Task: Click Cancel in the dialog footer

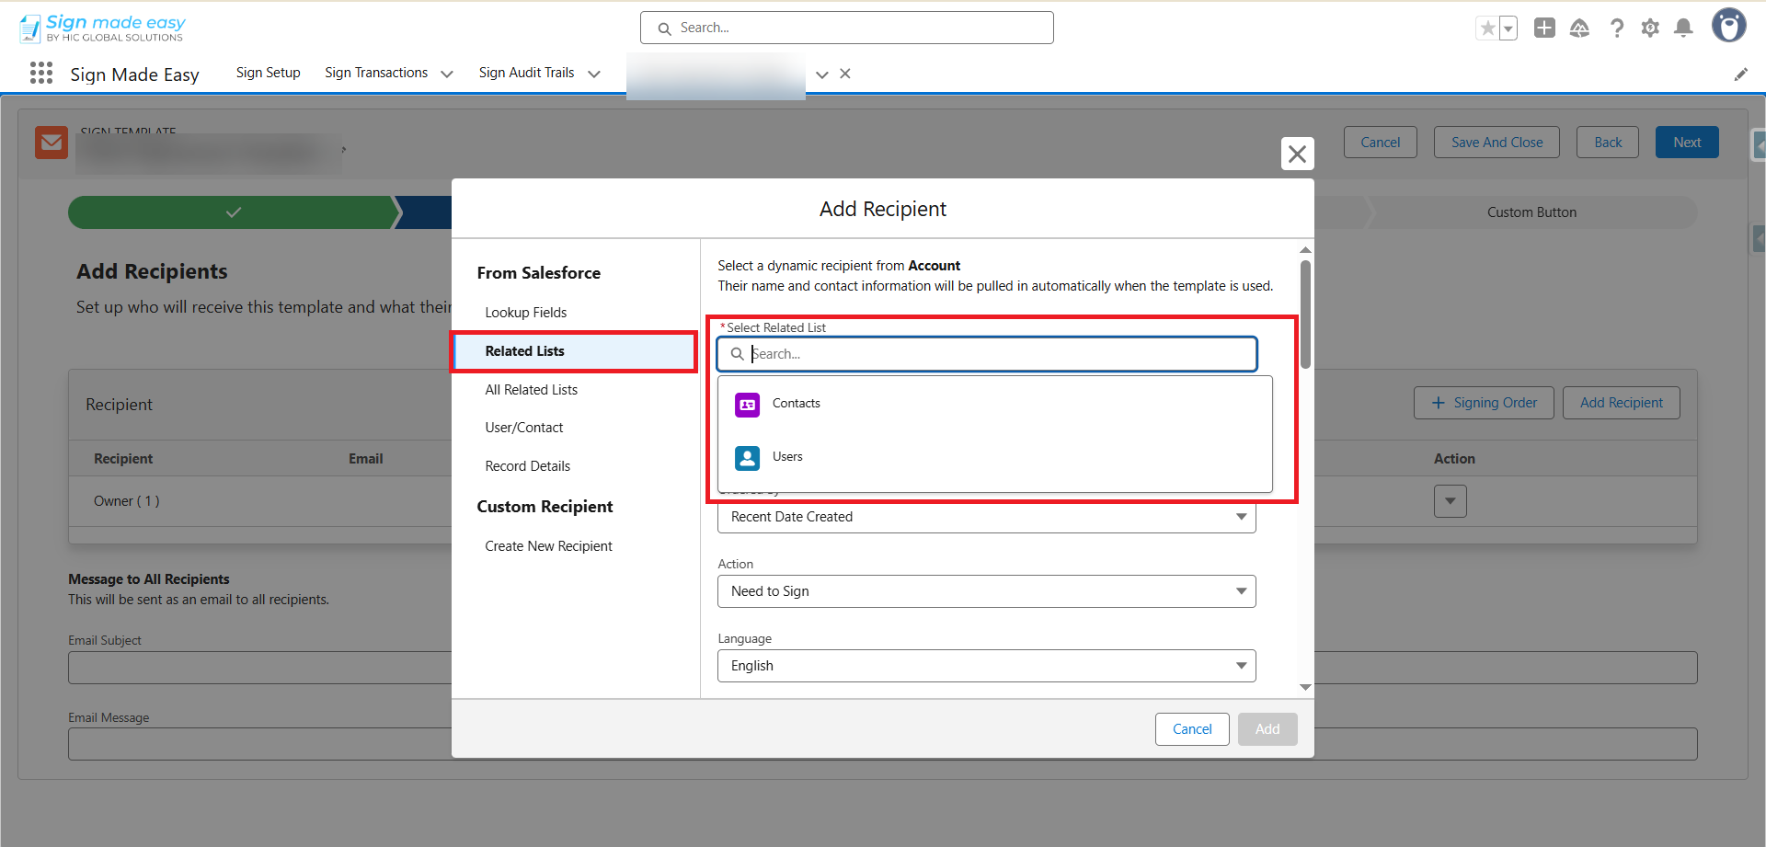Action: [1192, 729]
